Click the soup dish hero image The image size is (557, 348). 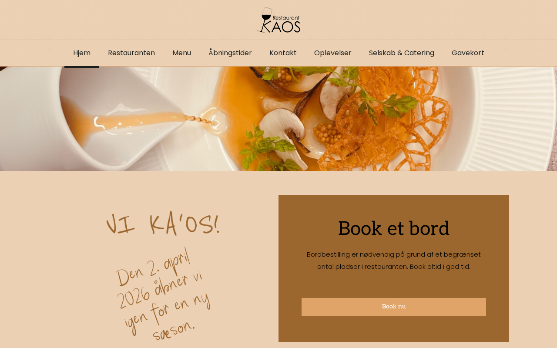(278, 119)
